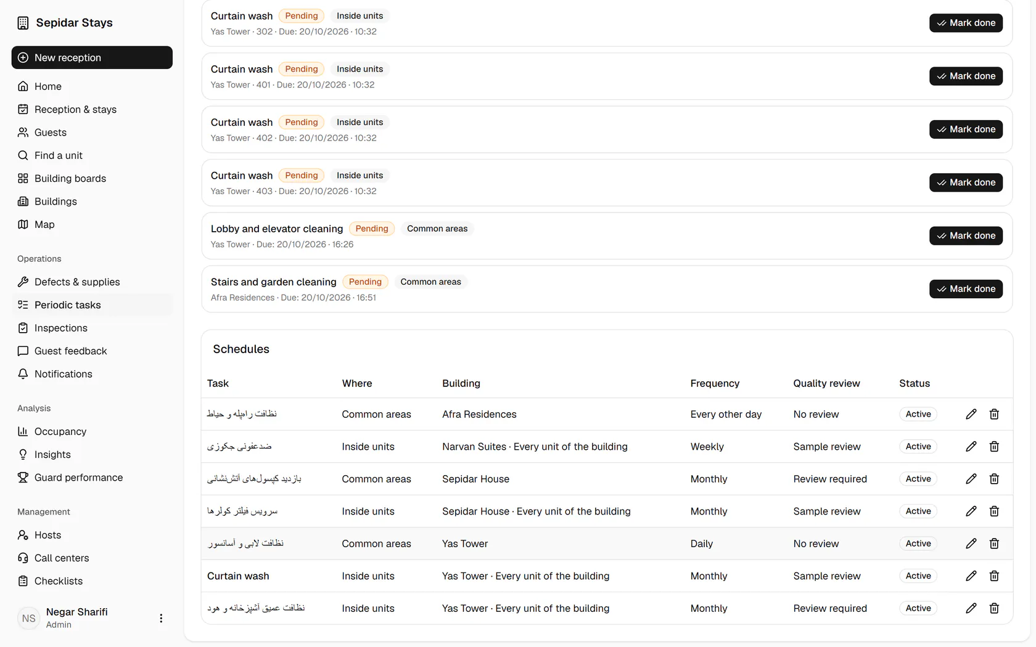Click 'Common areas' tag on Stairs and garden cleaning
Screen dimensions: 1036x647
pyautogui.click(x=430, y=282)
